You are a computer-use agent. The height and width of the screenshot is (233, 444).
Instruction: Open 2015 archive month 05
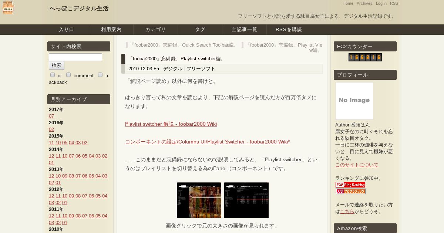click(65, 143)
